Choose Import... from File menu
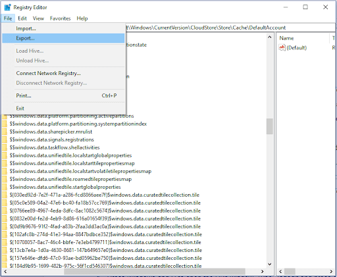337x277 pixels. click(63, 28)
